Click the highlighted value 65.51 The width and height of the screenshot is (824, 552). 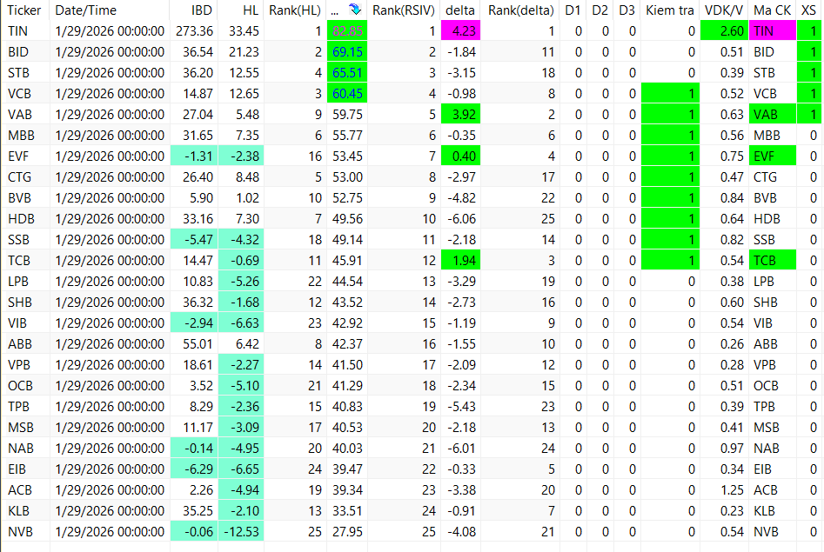(347, 73)
